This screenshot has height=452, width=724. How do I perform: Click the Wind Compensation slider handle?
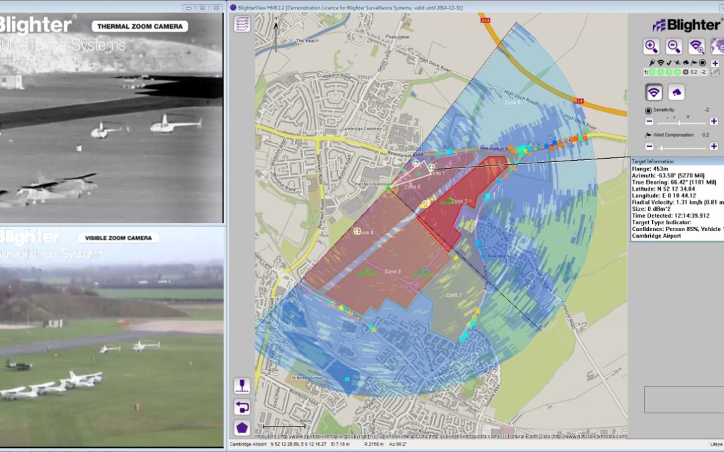click(662, 147)
